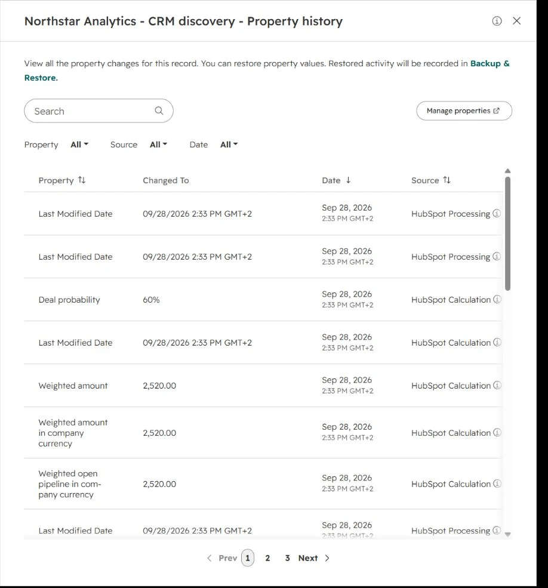This screenshot has width=548, height=588.
Task: Click the magnifier icon in Search box
Action: (159, 110)
